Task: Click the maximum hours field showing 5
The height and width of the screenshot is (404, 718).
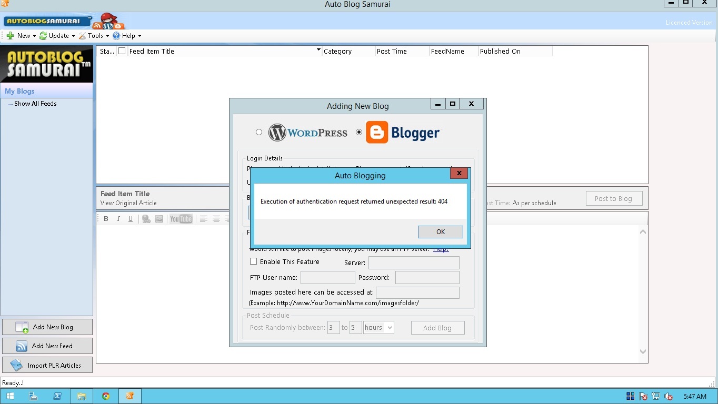Action: click(356, 328)
